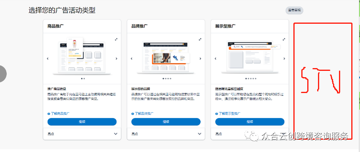
Task: Click the 品牌推广 card title
Action: coord(140,26)
